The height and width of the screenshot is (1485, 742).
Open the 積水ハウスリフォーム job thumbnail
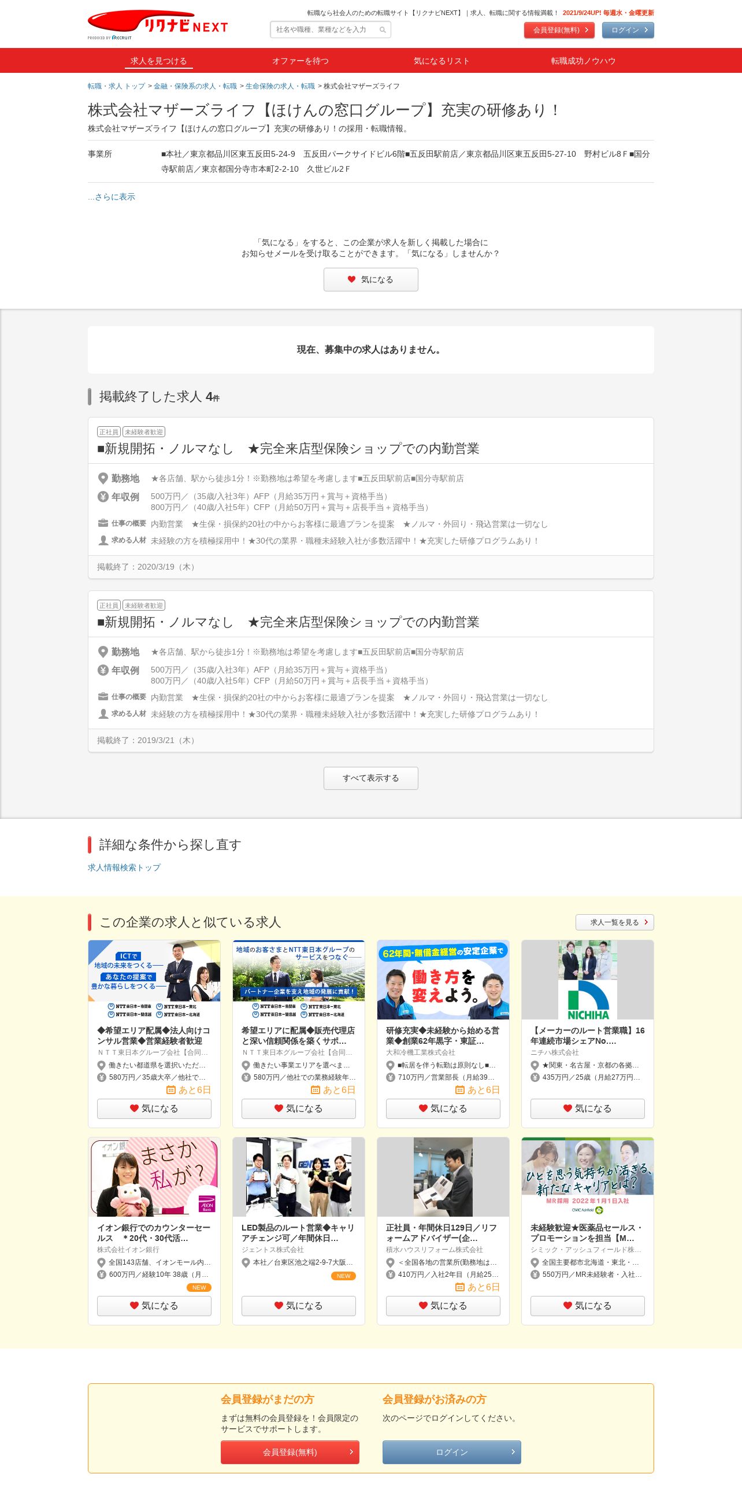tap(443, 1177)
